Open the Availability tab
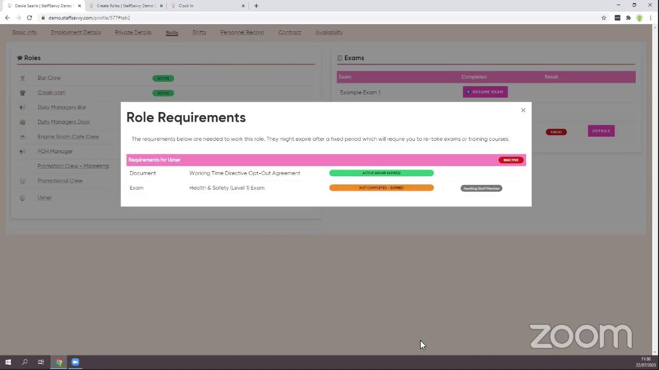659x370 pixels. (x=329, y=32)
